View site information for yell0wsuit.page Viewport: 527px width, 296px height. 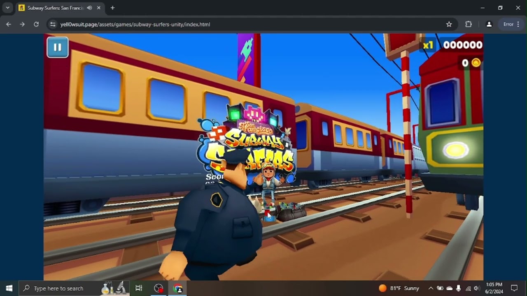(53, 24)
